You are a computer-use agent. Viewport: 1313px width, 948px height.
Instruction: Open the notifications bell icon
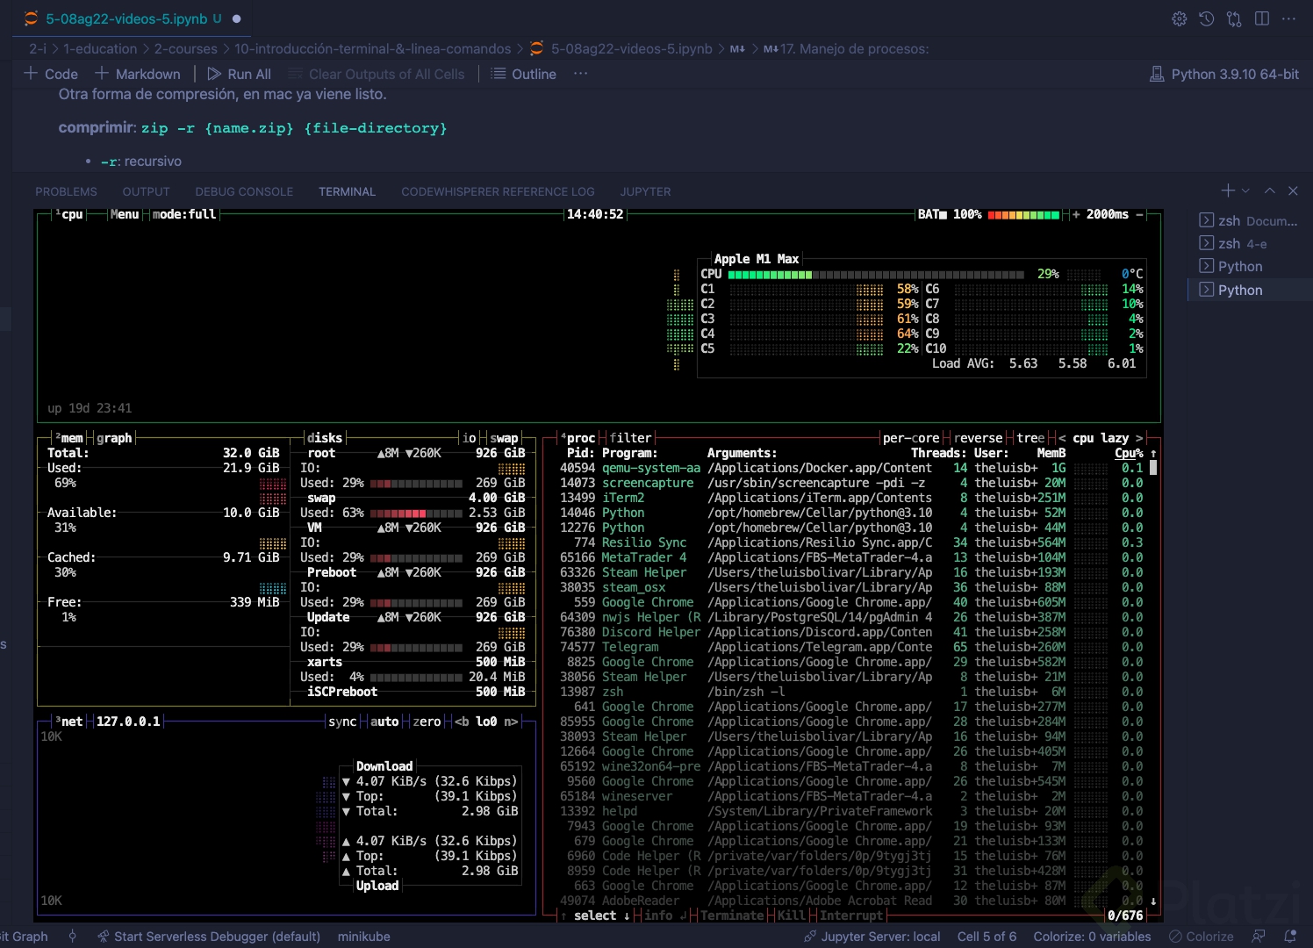tap(1290, 937)
